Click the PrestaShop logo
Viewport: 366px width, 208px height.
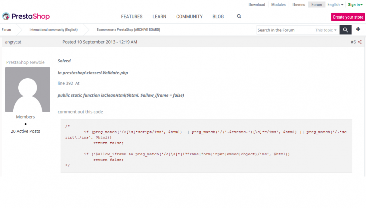pos(26,16)
